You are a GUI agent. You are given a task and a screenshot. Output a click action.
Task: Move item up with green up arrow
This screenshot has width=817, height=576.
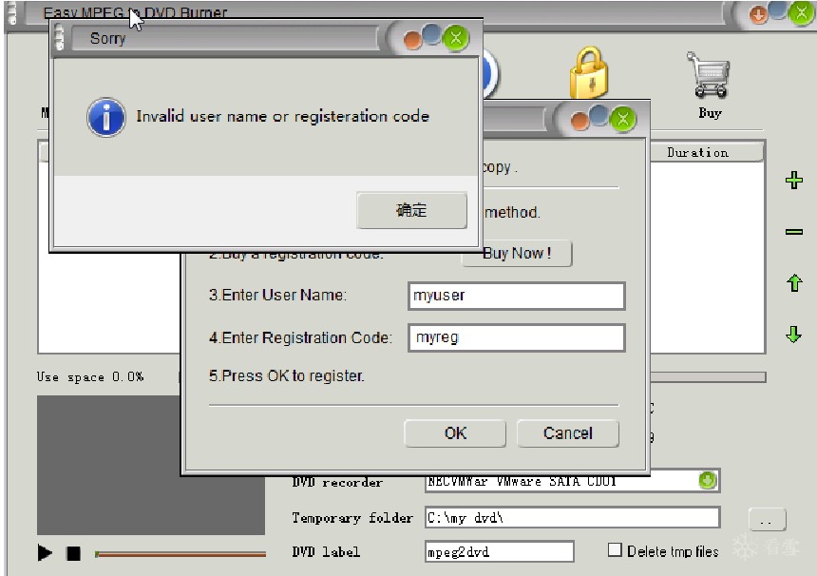[794, 283]
